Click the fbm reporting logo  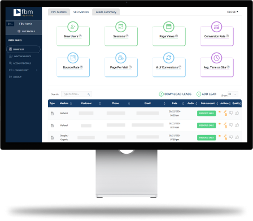point(23,12)
